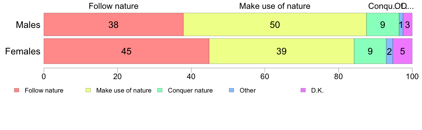Click the 60 tick on the x-axis
Viewport: 422px width, 130px height.
(x=265, y=76)
